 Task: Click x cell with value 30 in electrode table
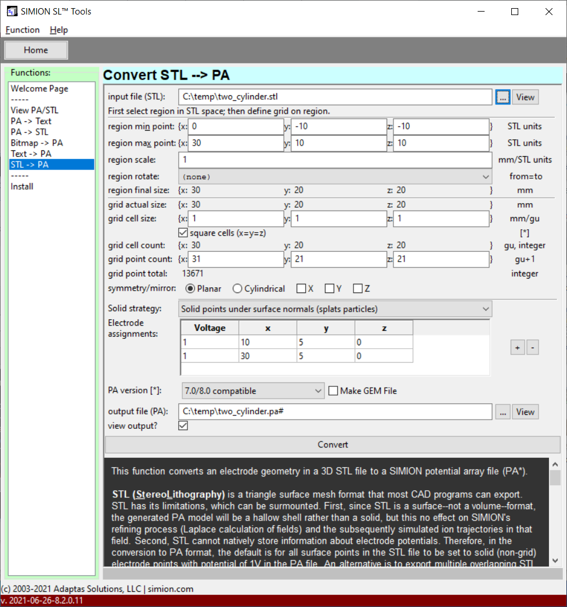click(268, 356)
